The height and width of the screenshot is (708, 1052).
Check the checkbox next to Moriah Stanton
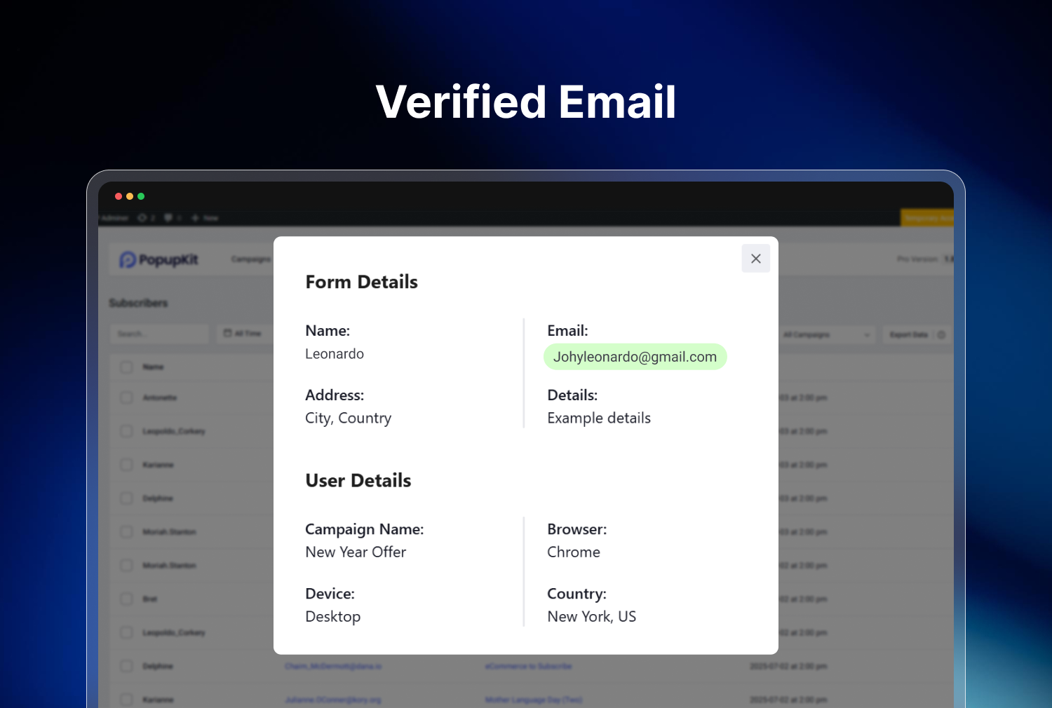coord(126,532)
